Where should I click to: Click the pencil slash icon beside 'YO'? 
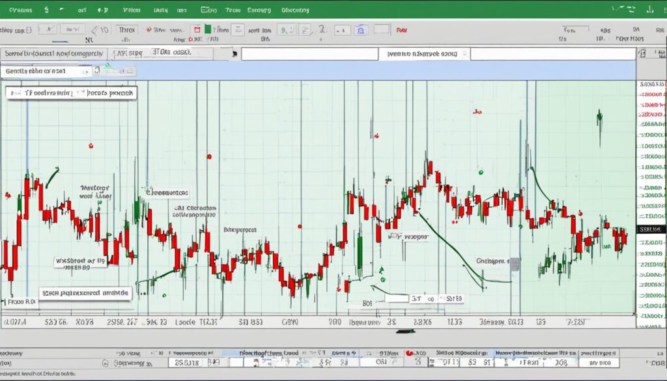[94, 30]
